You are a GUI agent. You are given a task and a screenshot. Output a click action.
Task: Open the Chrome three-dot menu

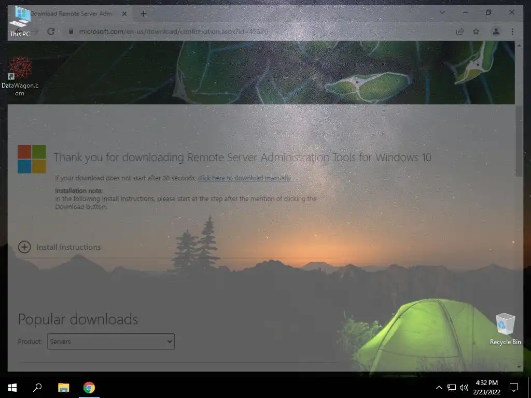tap(512, 32)
